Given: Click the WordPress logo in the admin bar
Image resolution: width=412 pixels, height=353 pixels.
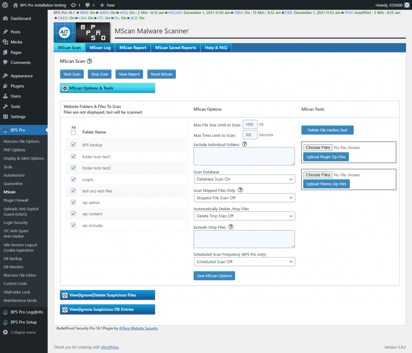Looking at the screenshot, I should pos(5,5).
